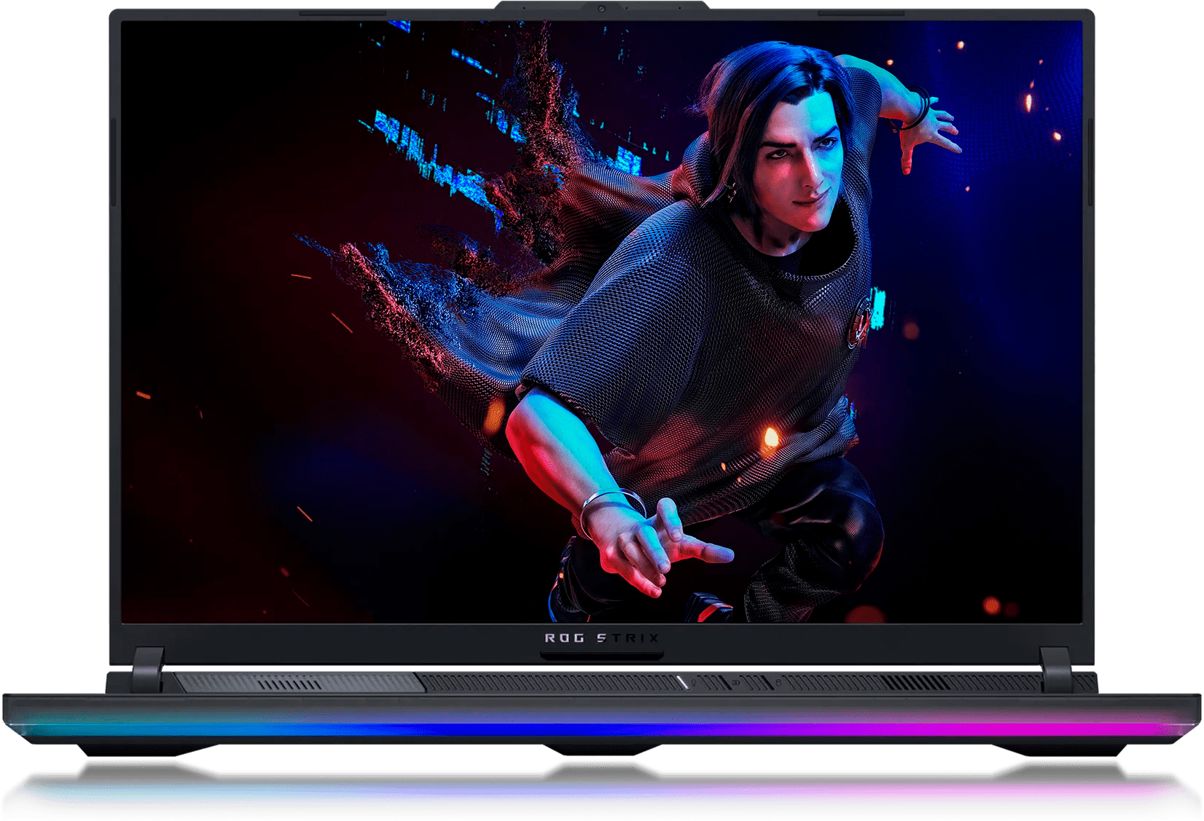The height and width of the screenshot is (821, 1204).
Task: Click the webcam lens above the display
Action: click(x=602, y=9)
